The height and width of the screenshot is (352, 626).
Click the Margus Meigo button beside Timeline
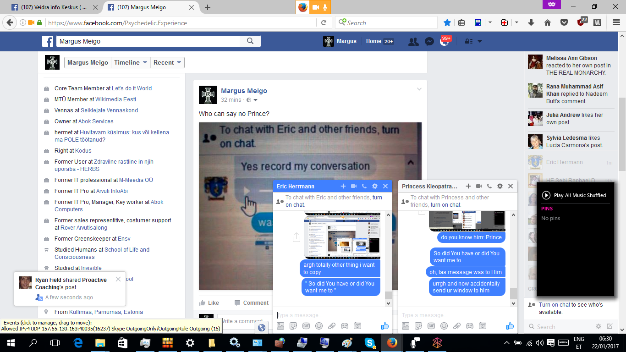coord(88,63)
